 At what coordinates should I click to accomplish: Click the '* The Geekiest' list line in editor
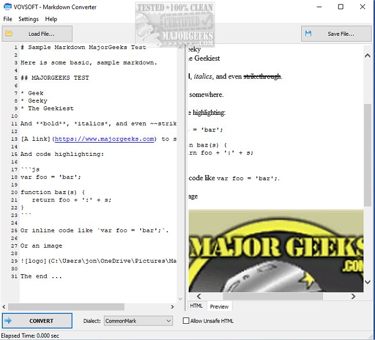coord(47,109)
